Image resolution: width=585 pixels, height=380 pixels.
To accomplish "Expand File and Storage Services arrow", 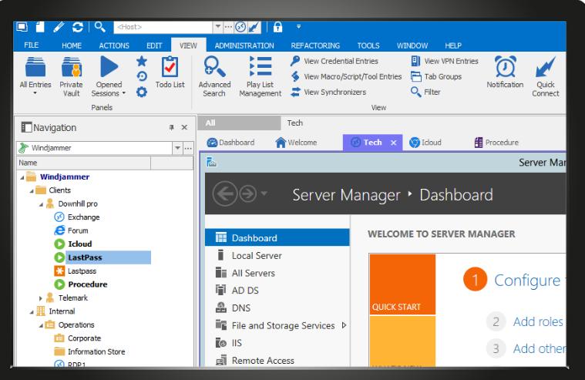I will coord(344,325).
